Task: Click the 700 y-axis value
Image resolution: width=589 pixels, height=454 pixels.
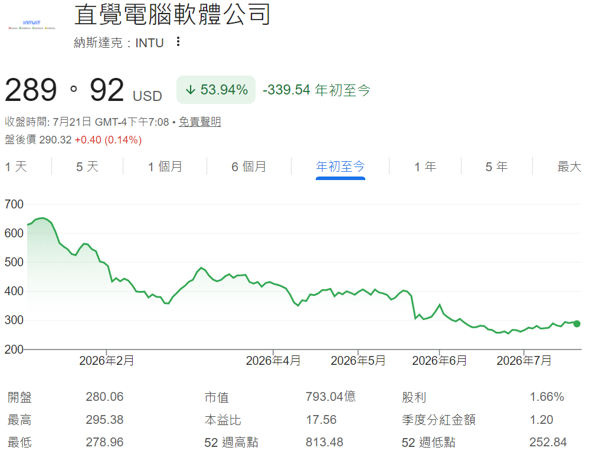Action: point(14,204)
